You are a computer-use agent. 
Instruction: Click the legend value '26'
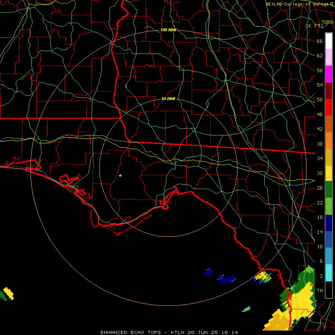(x=320, y=188)
